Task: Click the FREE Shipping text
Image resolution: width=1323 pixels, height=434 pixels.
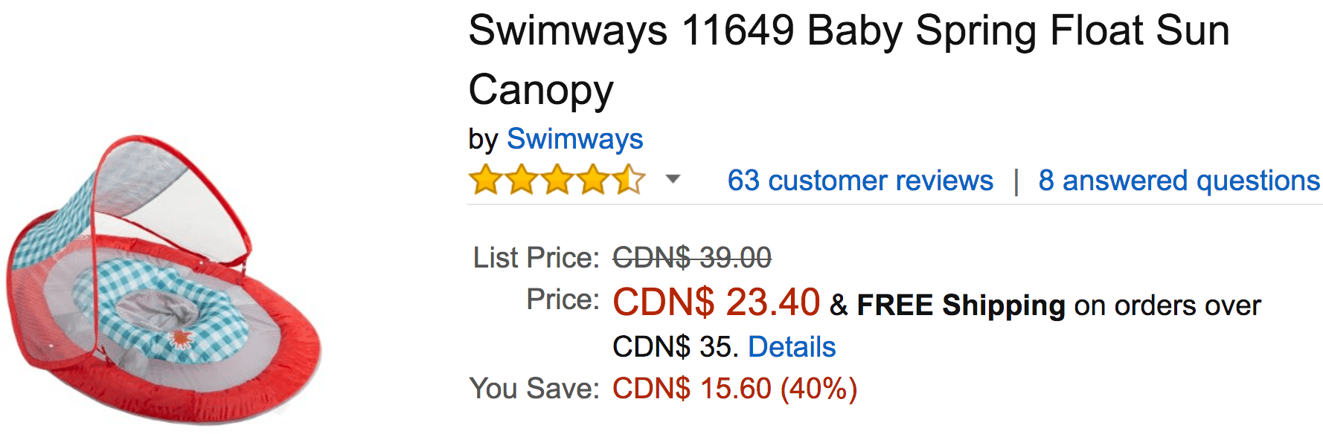Action: 961,305
